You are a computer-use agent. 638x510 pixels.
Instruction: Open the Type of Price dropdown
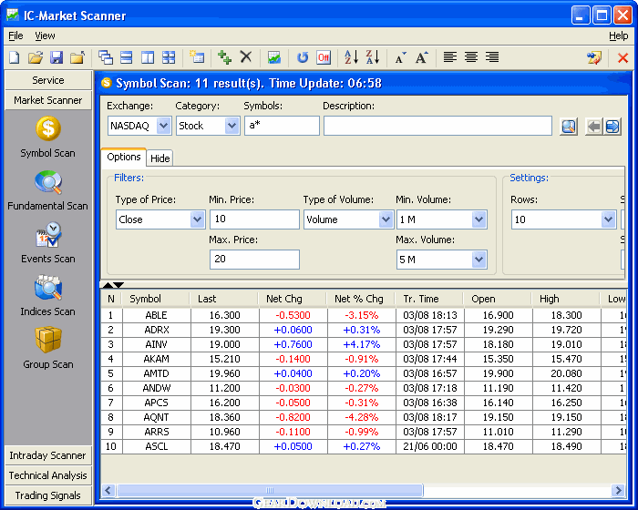(x=198, y=219)
